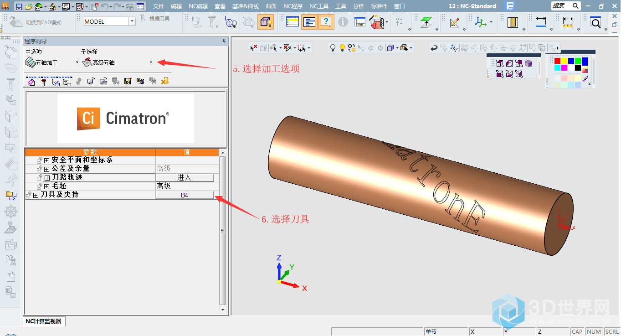The image size is (621, 336).
Task: Select the yellow color swatch
Action: click(x=564, y=61)
